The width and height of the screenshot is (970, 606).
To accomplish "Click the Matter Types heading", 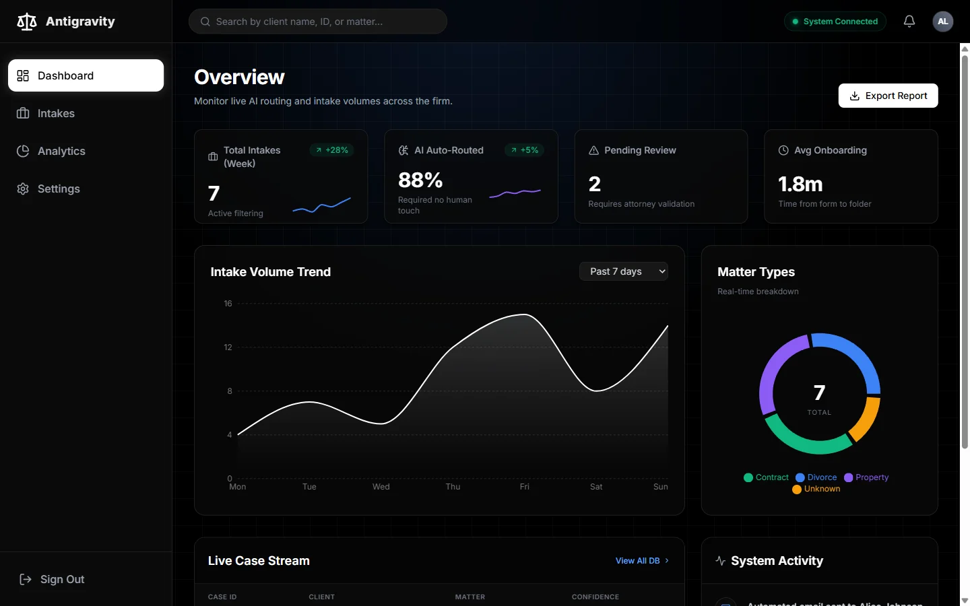I will [x=756, y=272].
